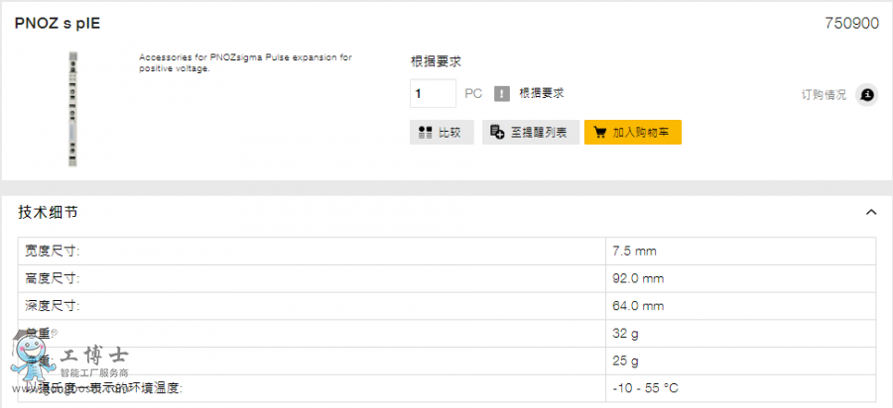Click the 高度尺寸 row label
Screen dimensions: 893x408
point(53,278)
